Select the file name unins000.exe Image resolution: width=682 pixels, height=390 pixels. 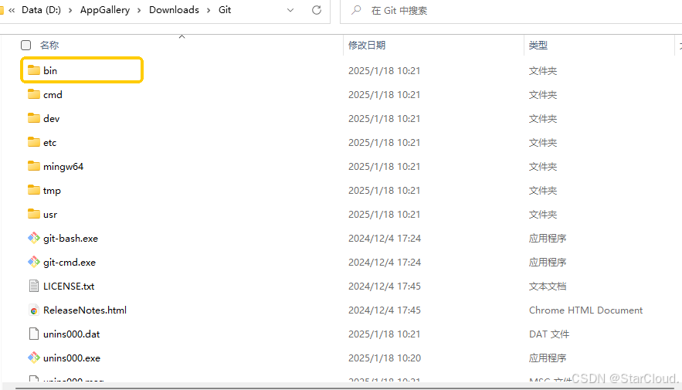(x=72, y=358)
